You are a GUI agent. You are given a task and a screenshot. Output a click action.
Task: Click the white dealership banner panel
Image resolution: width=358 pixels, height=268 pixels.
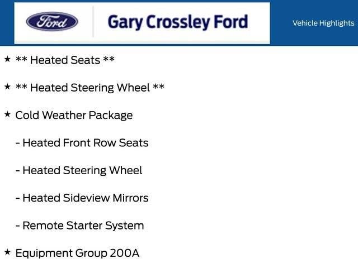(142, 23)
